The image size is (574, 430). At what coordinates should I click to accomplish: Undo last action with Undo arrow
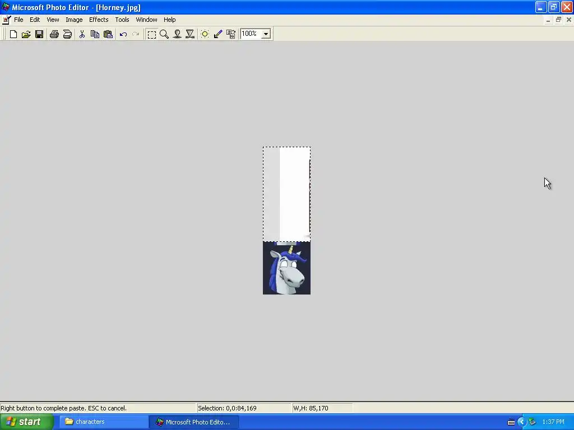[123, 34]
